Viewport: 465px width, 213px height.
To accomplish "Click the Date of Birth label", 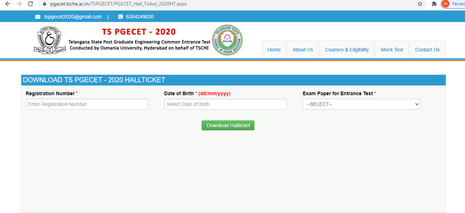I will 179,93.
